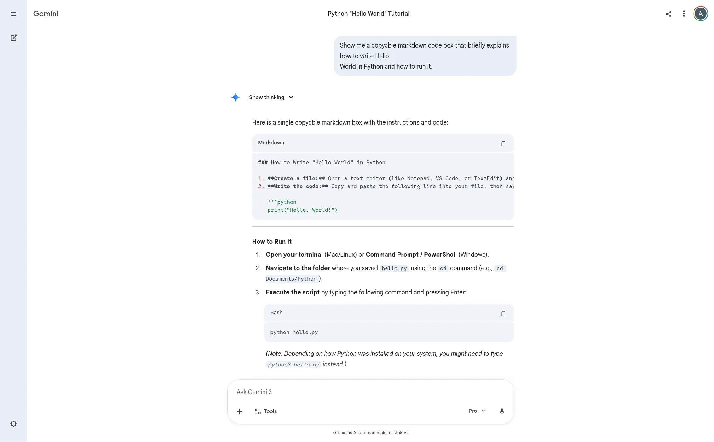Viewport: 714px width, 442px height.
Task: Open the more options three-dot menu
Action: (684, 14)
